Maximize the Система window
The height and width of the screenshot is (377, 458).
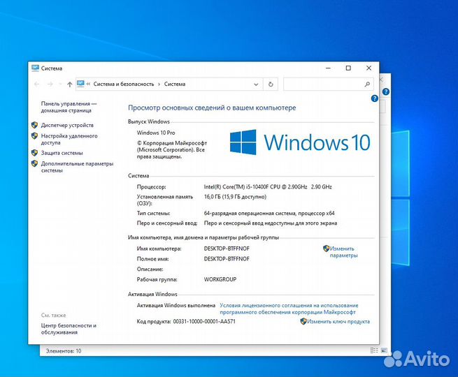click(348, 68)
